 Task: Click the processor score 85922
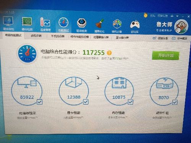pyautogui.click(x=27, y=97)
